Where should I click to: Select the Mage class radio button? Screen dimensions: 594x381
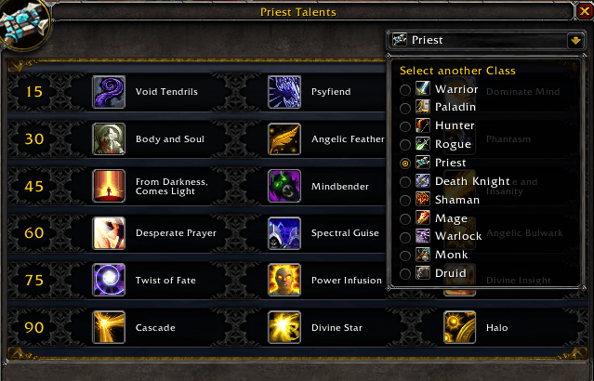(x=405, y=218)
